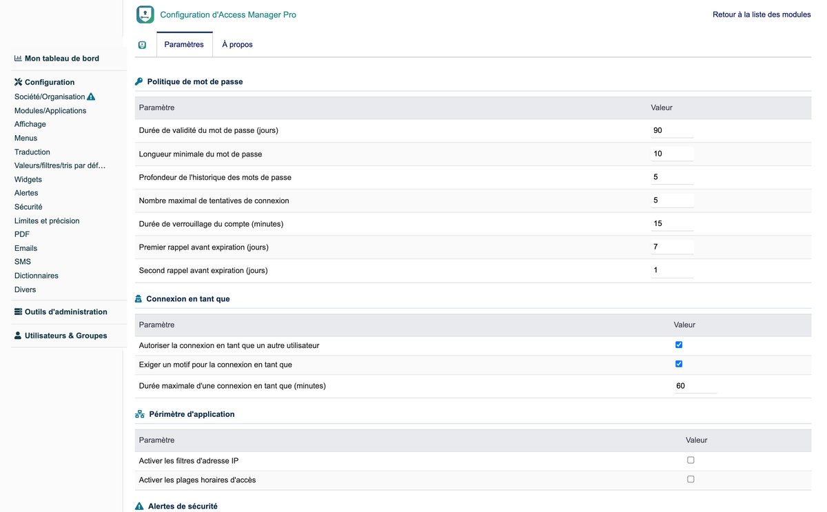
Task: Click the network icon beside Périmètre d'application
Action: click(140, 414)
